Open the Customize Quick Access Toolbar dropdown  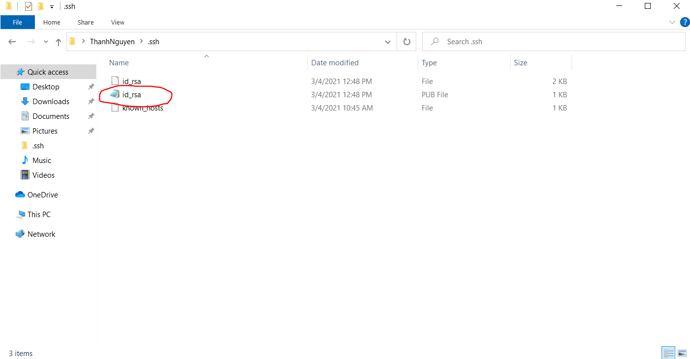point(52,6)
